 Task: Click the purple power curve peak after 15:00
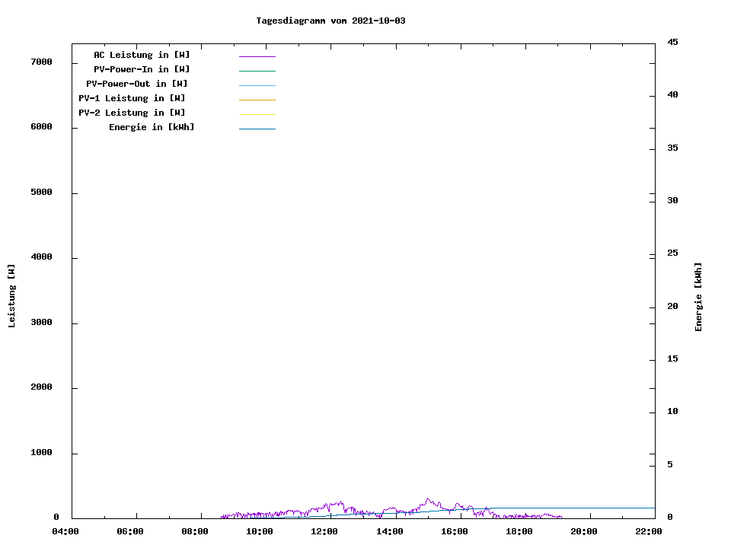tap(427, 499)
